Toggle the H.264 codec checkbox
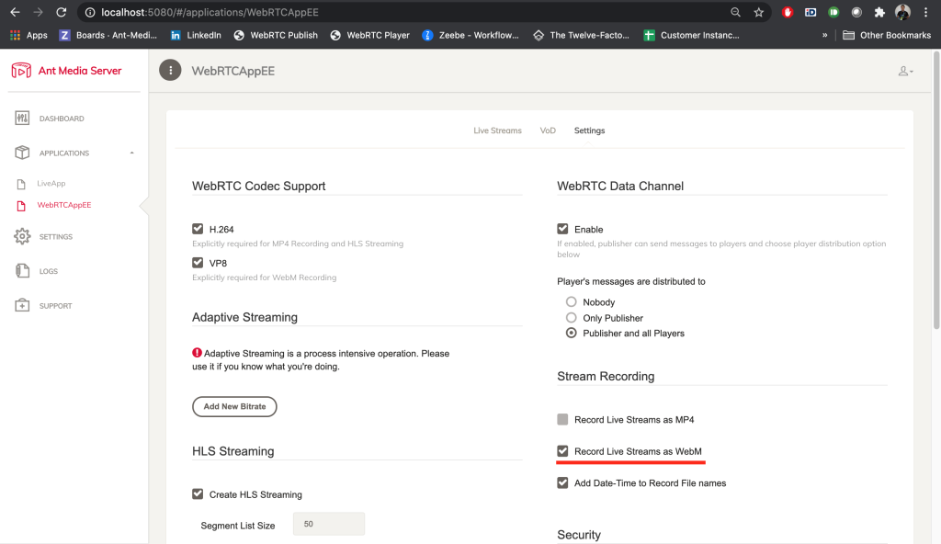This screenshot has width=941, height=544. pos(198,229)
